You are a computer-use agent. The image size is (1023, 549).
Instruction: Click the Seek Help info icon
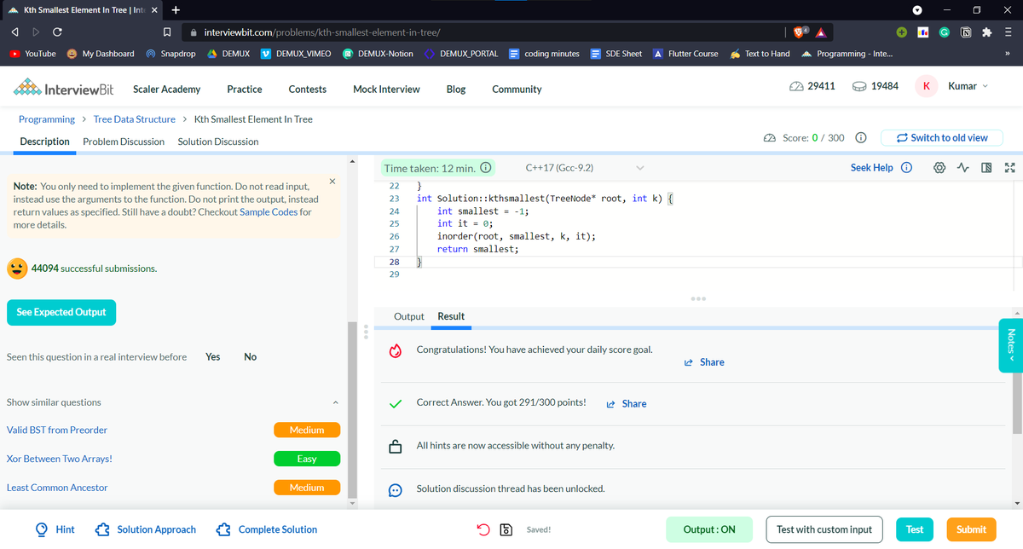point(907,168)
